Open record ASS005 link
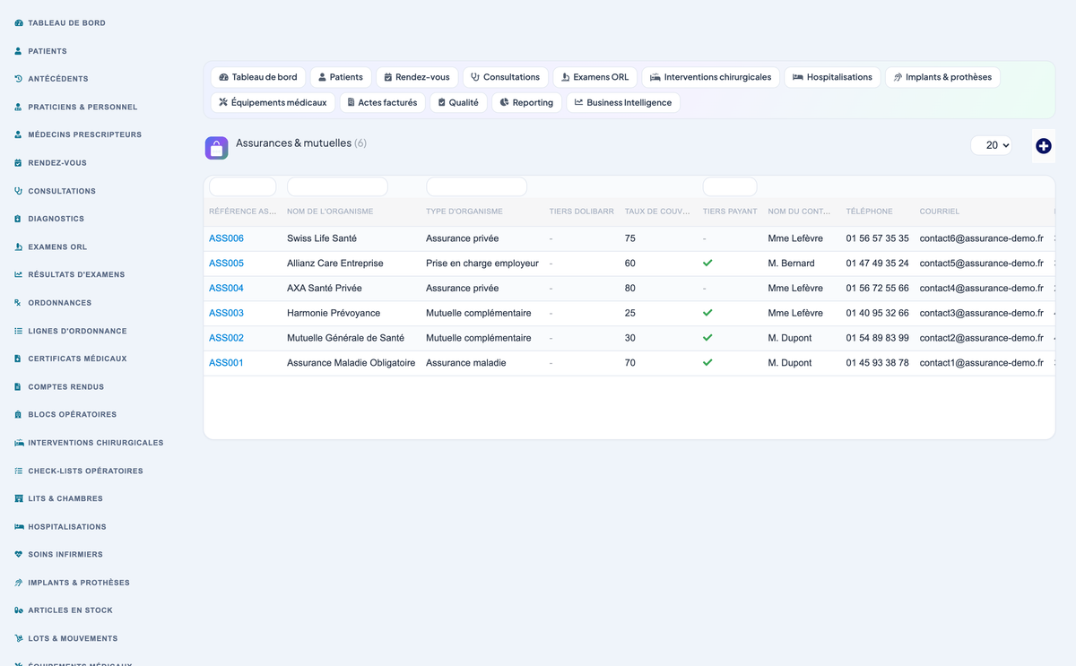 pos(226,264)
